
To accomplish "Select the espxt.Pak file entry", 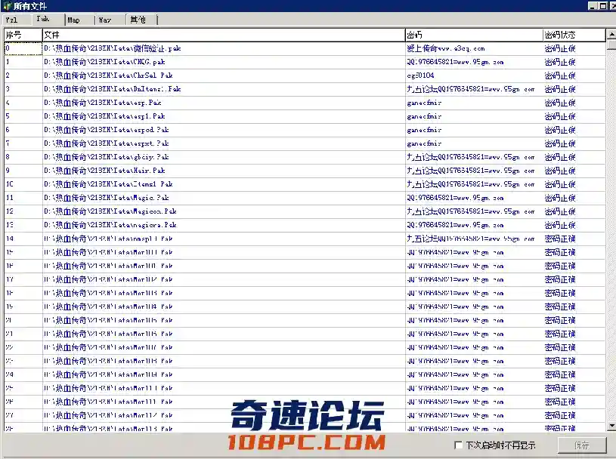I will pos(224,143).
